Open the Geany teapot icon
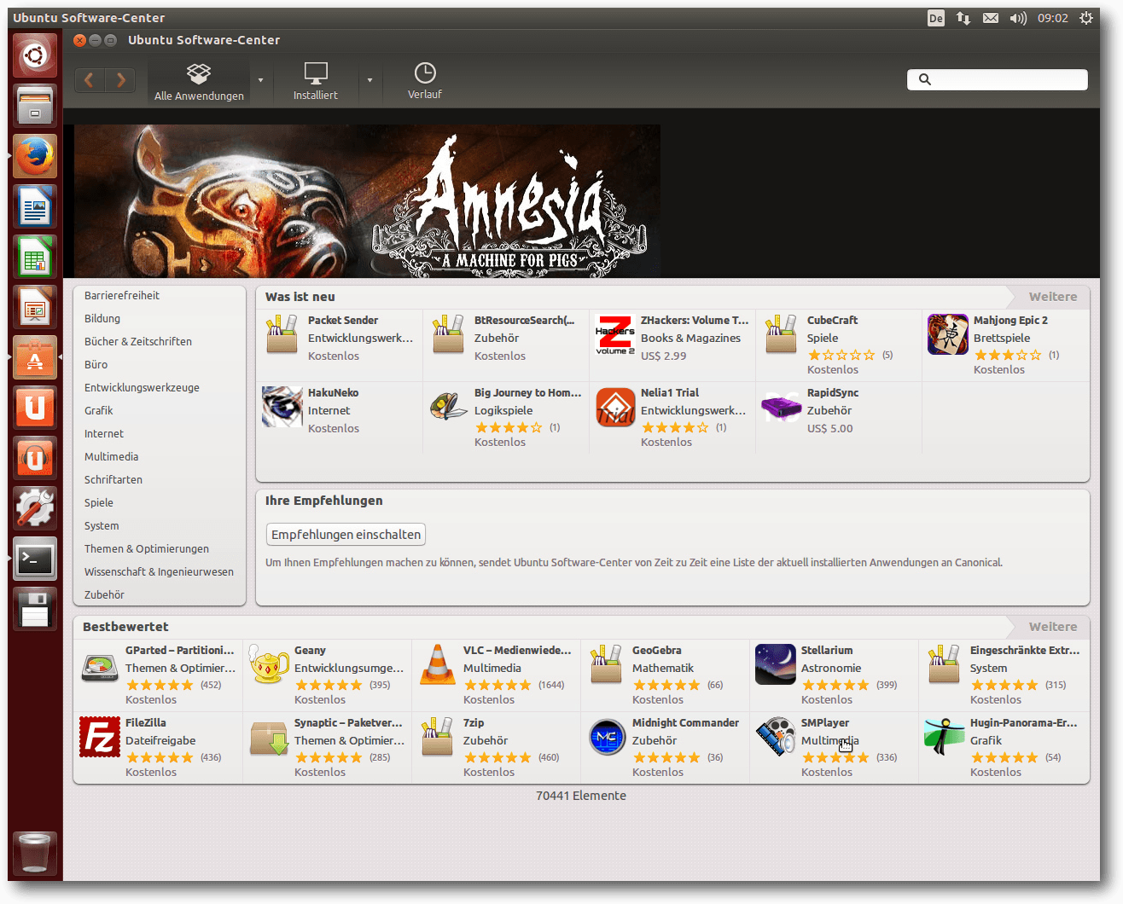Viewport: 1123px width, 904px height. (x=268, y=664)
